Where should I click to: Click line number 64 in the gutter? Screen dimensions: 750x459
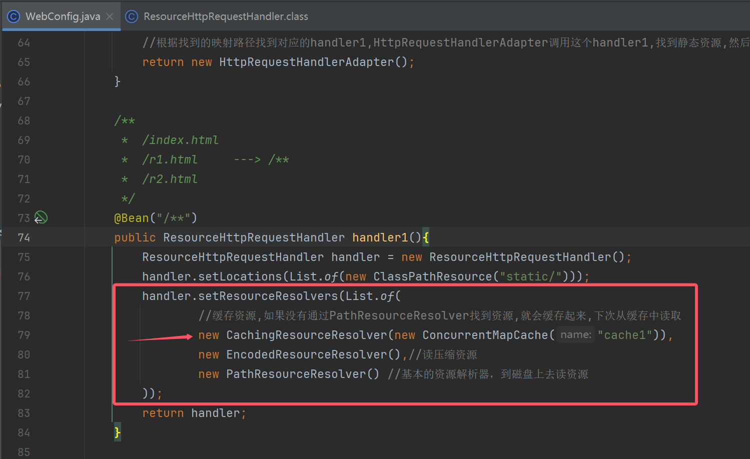click(24, 42)
